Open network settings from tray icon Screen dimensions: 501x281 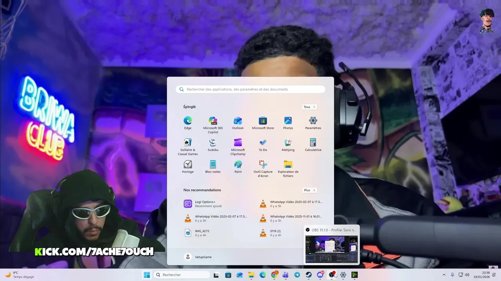461,275
